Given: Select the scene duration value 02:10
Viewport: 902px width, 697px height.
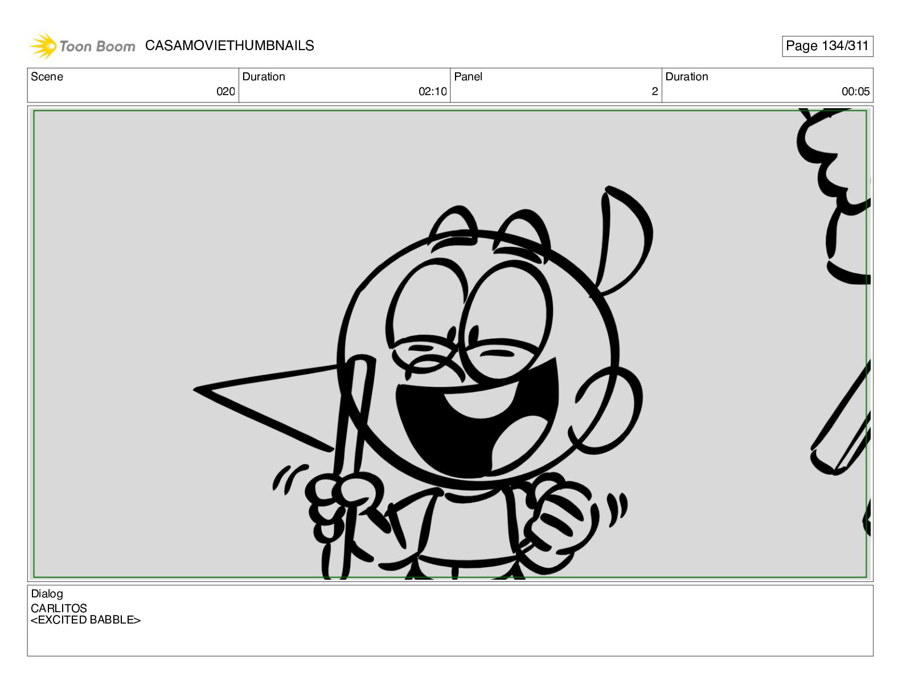Looking at the screenshot, I should click(432, 92).
